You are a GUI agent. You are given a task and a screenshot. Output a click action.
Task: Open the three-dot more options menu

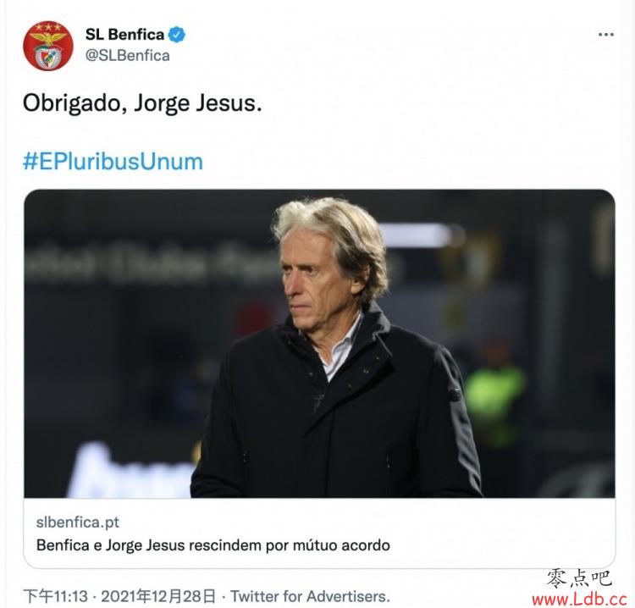click(x=606, y=35)
